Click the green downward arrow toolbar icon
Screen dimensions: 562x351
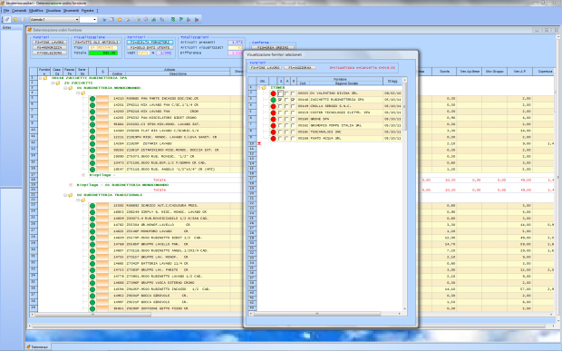click(173, 20)
